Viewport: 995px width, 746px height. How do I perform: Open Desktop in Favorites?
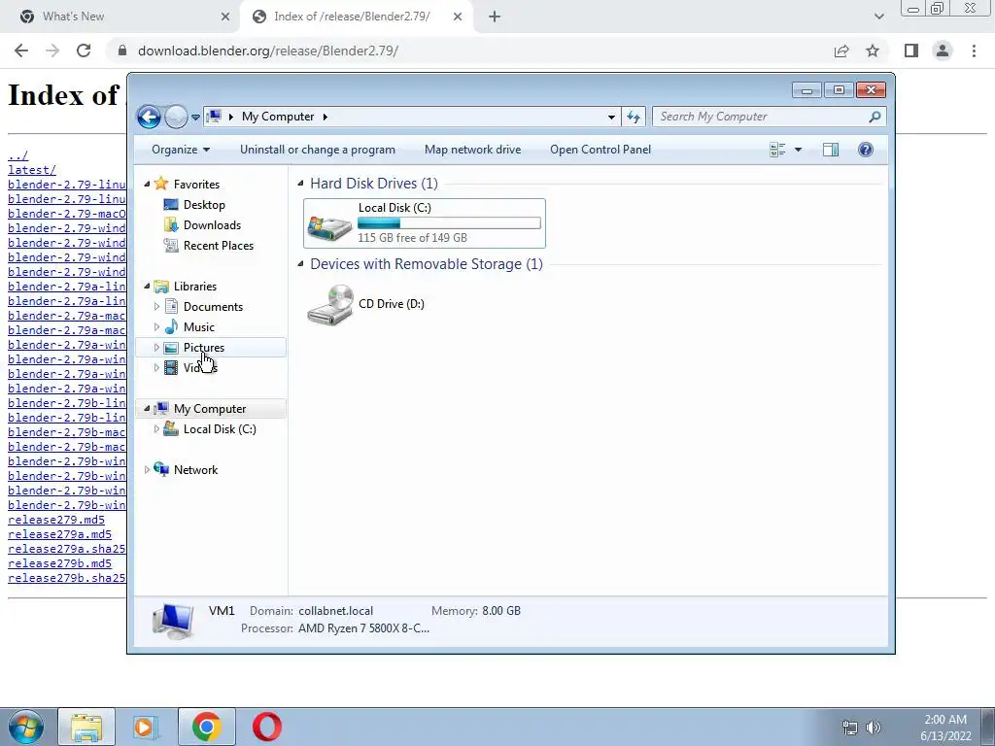click(204, 205)
